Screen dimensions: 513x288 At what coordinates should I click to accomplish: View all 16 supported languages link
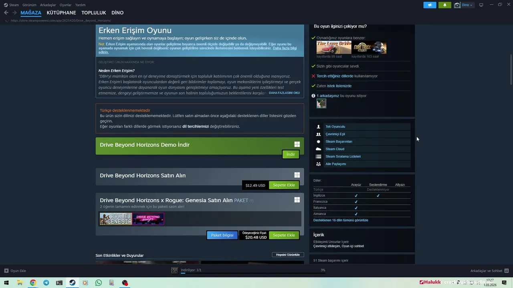click(341, 220)
